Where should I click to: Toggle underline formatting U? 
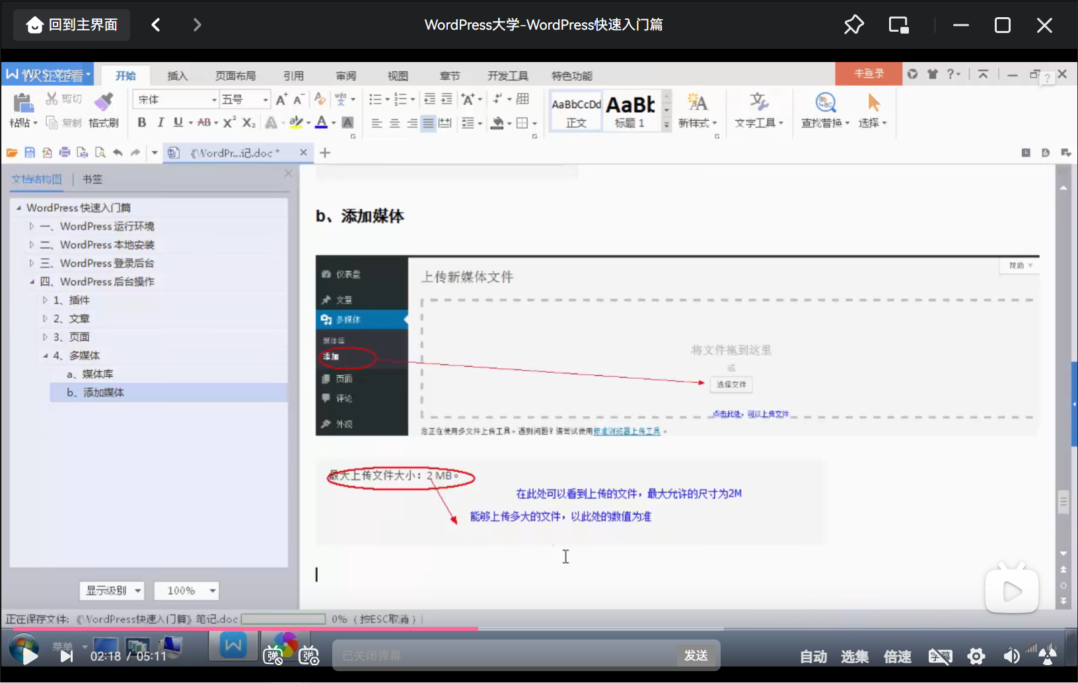tap(178, 123)
